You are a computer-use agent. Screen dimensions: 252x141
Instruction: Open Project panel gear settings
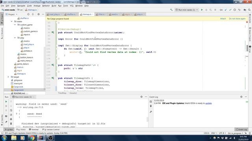point(39,14)
